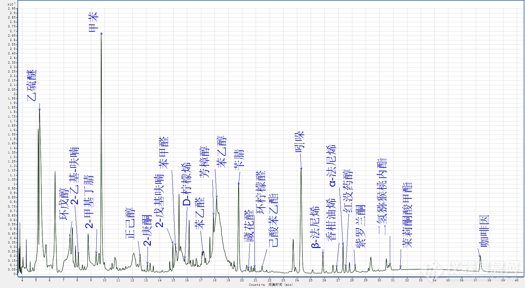This screenshot has width=525, height=288.
Task: Click the 40 tick on time axis
Action: (517, 280)
